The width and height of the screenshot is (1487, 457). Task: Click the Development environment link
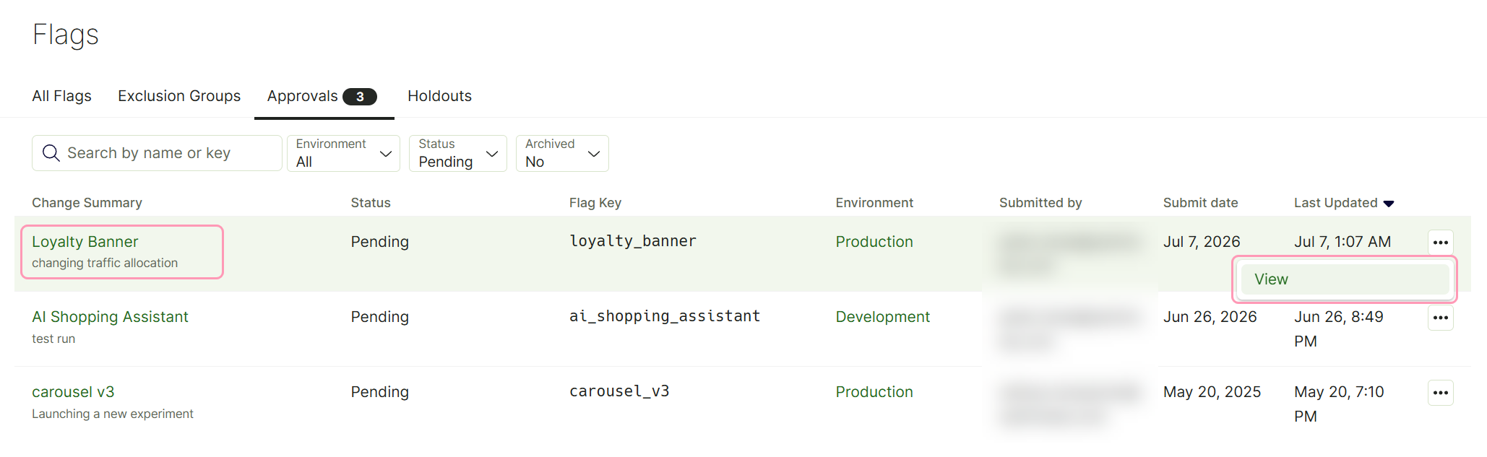[x=882, y=317]
